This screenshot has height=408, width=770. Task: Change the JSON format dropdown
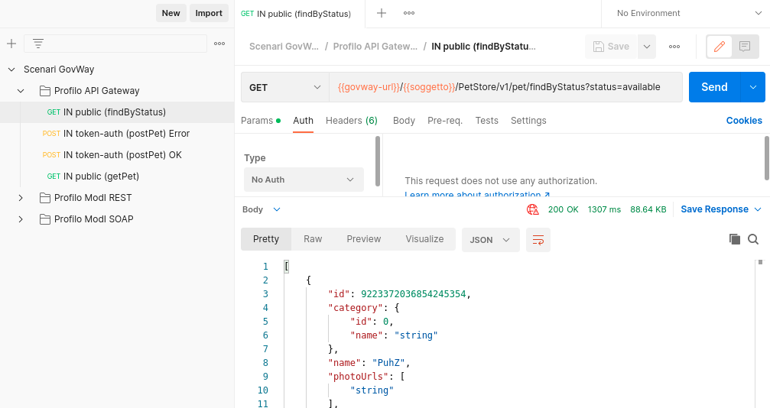click(491, 240)
